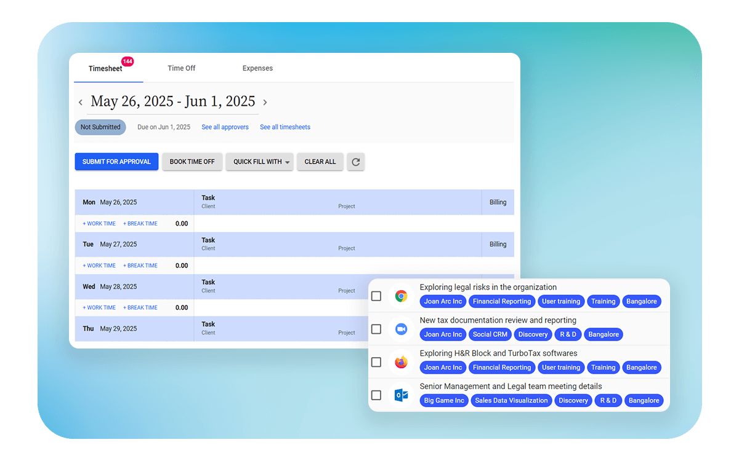Screen dimensions: 739x461
Task: Click the Zoom icon in tax documentation row
Action: point(402,329)
